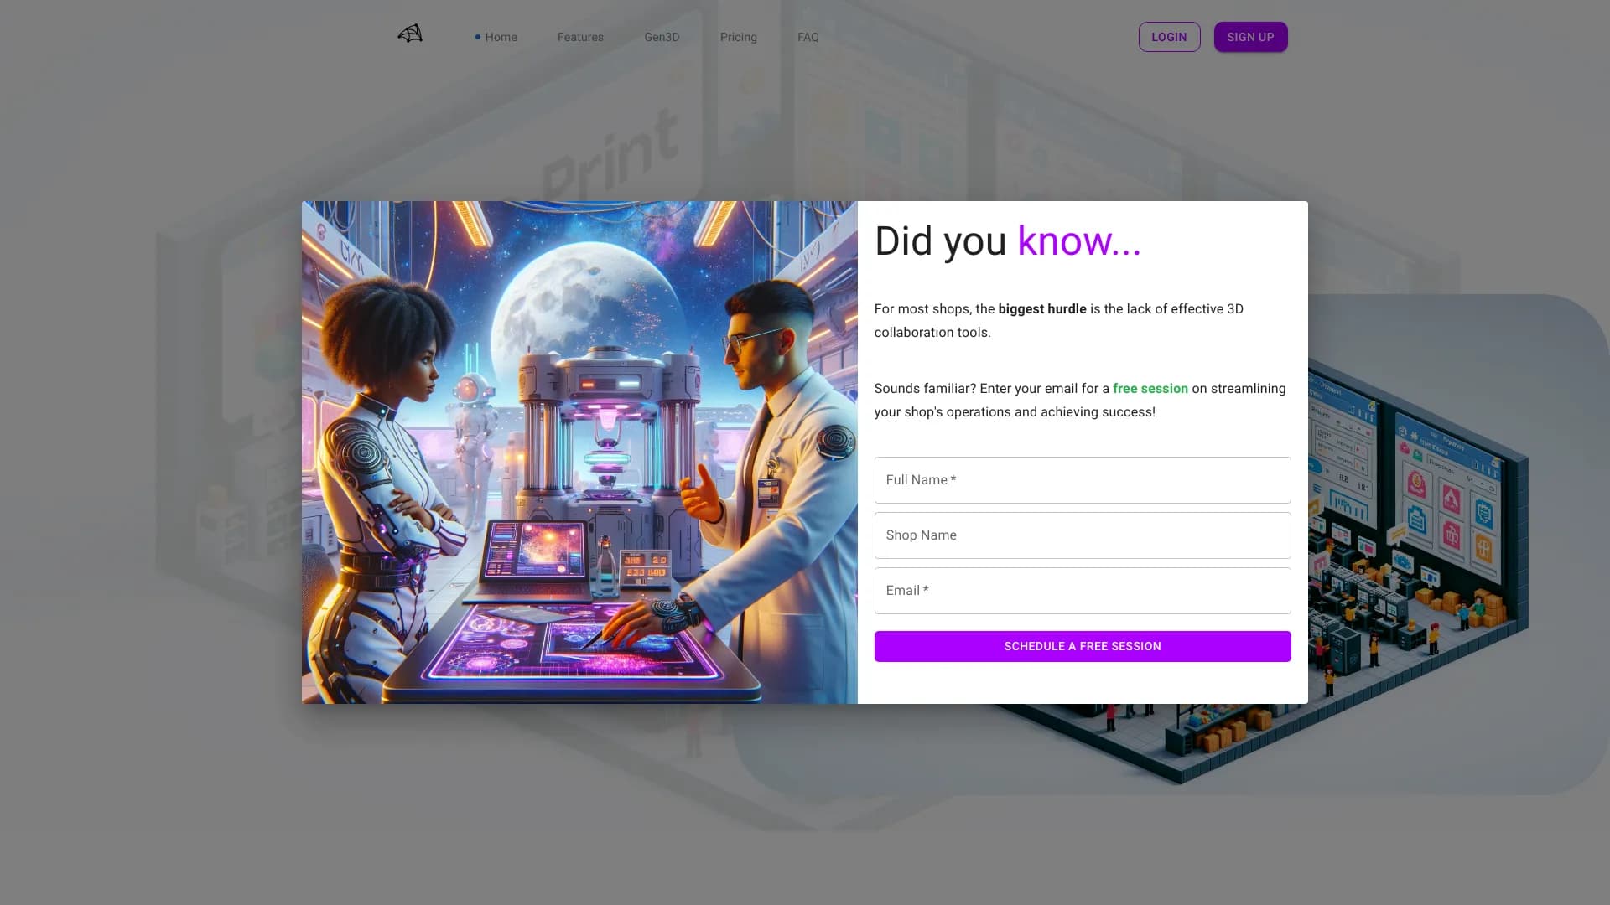Click the blue dot beside Home
Viewport: 1610px width, 905px height.
(x=478, y=37)
